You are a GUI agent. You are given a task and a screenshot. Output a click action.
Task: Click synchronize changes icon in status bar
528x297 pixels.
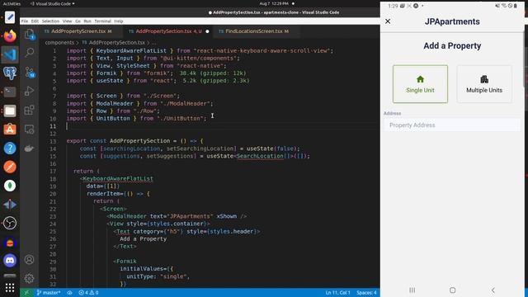coord(69,293)
